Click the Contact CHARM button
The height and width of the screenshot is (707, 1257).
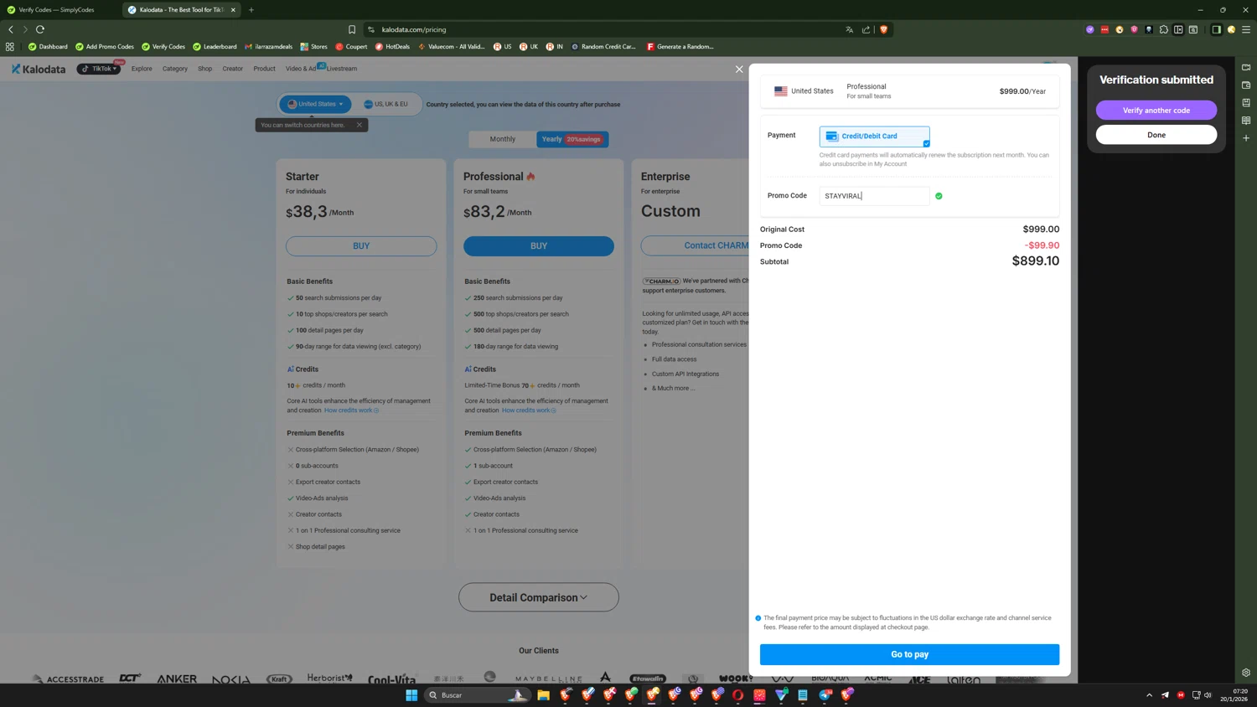click(696, 246)
